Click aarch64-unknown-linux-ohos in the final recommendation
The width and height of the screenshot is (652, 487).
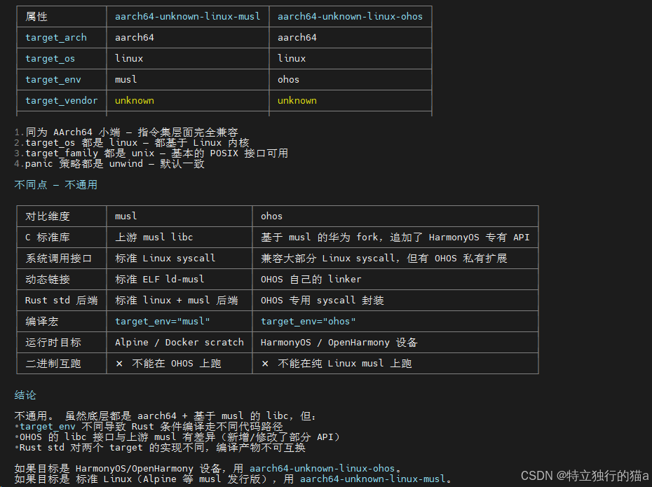[322, 469]
